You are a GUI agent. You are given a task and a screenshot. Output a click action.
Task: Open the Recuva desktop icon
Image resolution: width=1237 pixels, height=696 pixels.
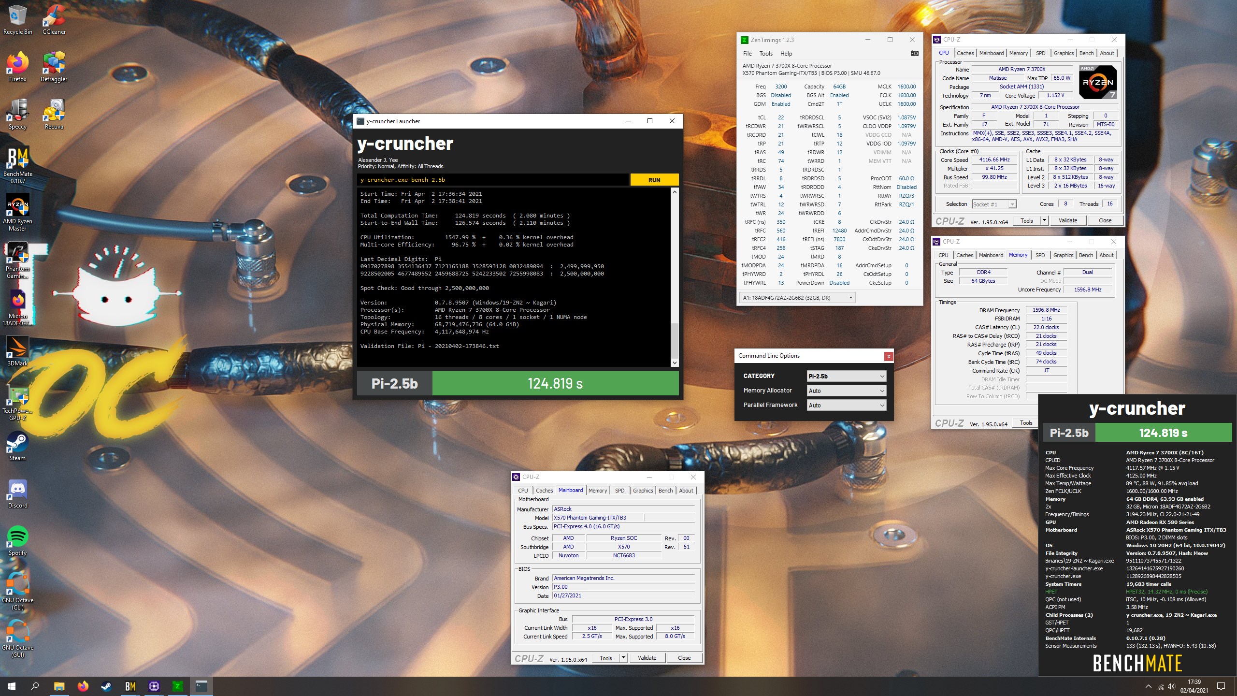click(x=54, y=115)
